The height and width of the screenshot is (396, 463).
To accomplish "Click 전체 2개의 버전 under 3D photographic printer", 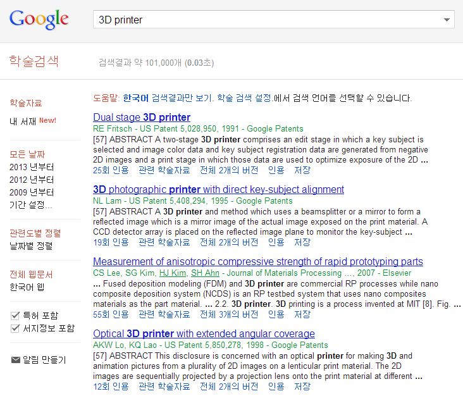I will pyautogui.click(x=229, y=242).
